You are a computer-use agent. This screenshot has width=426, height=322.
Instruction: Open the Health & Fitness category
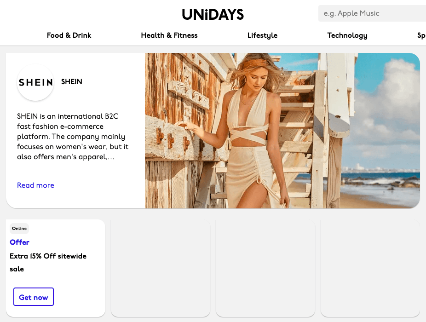169,35
